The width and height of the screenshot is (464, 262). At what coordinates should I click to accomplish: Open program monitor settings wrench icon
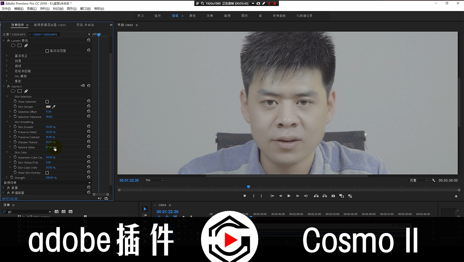434,180
